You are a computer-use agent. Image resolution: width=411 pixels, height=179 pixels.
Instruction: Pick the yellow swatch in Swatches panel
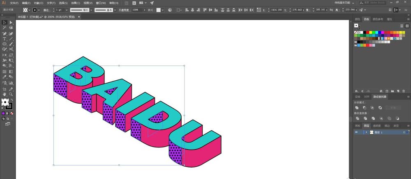point(371,32)
